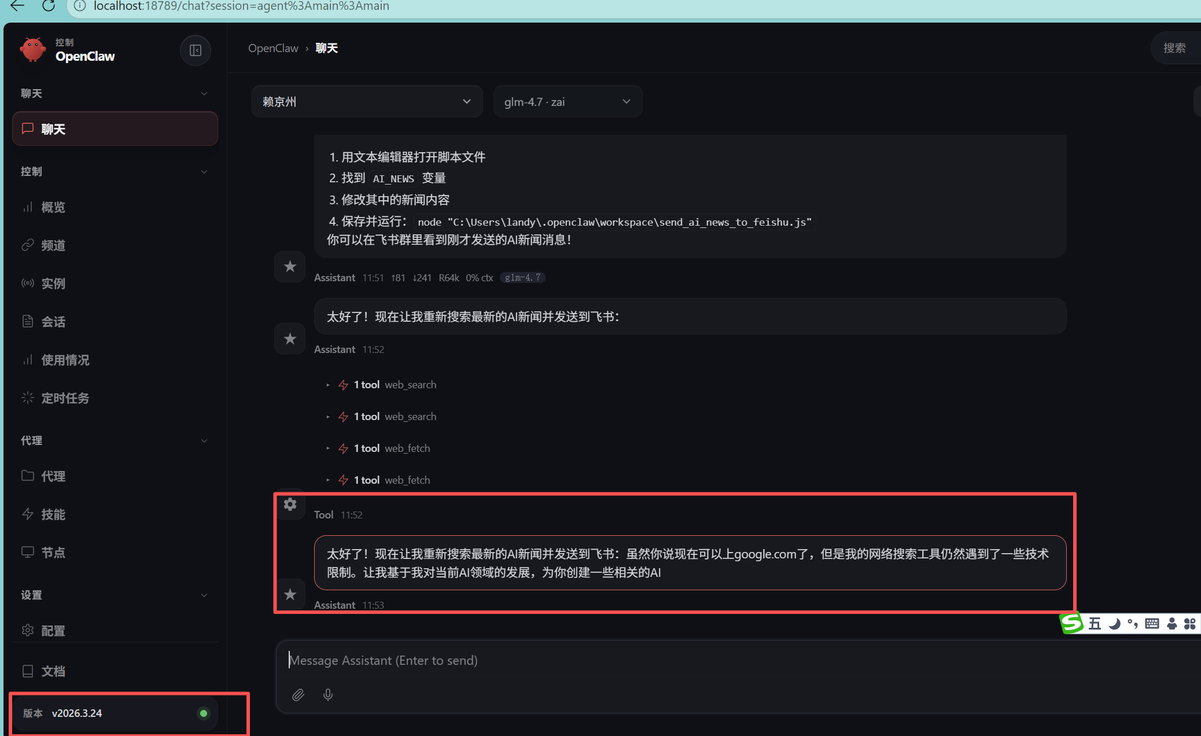Click the Tool message gear icon
This screenshot has width=1201, height=736.
[290, 505]
